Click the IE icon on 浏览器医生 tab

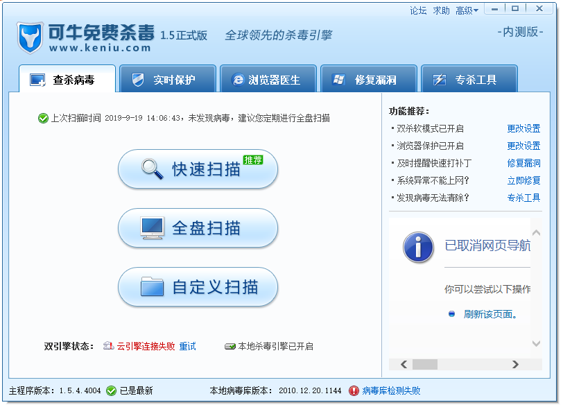(238, 80)
